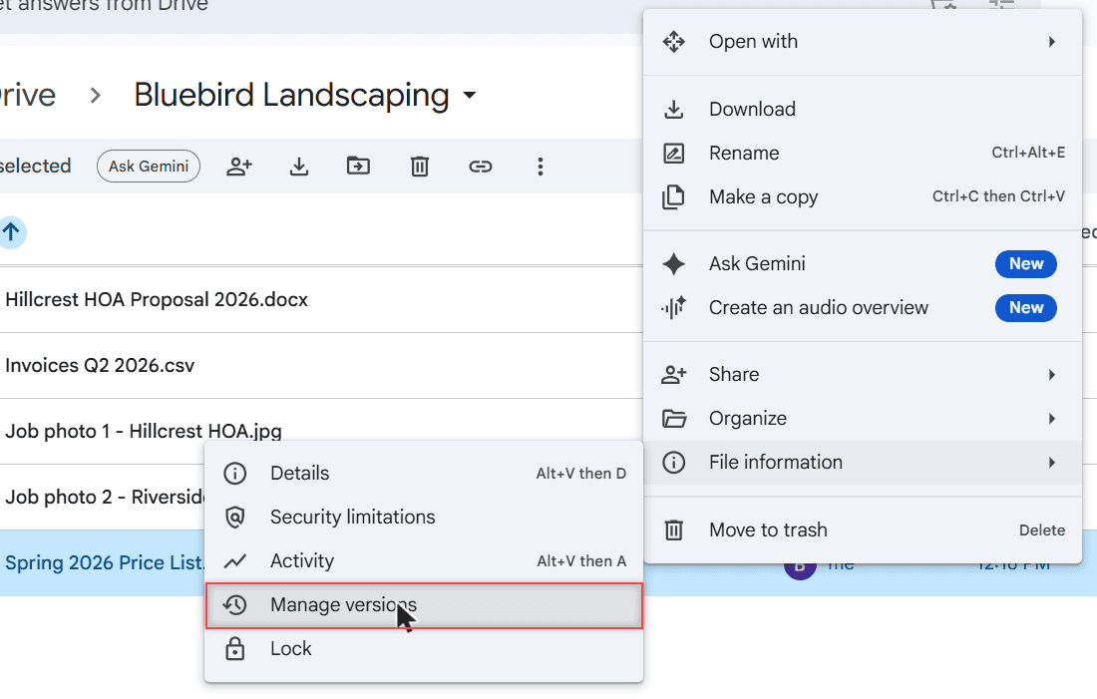1097x699 pixels.
Task: Click the download icon in selection toolbar
Action: 299,167
